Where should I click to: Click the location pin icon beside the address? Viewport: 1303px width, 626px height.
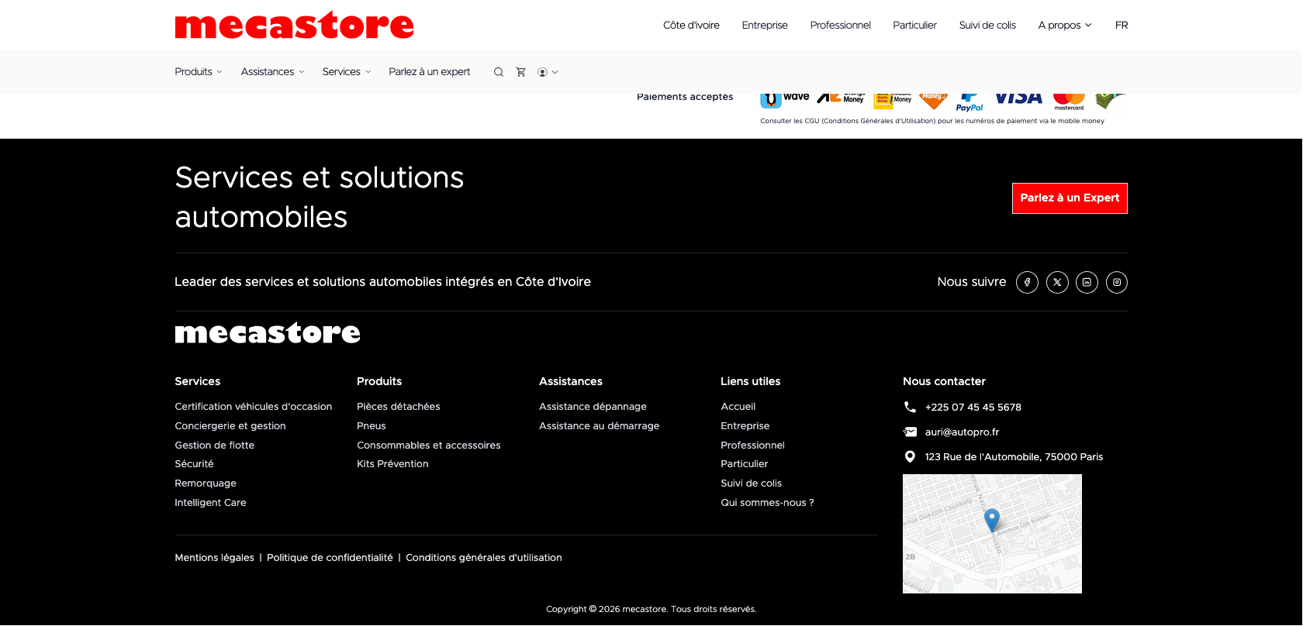click(910, 456)
